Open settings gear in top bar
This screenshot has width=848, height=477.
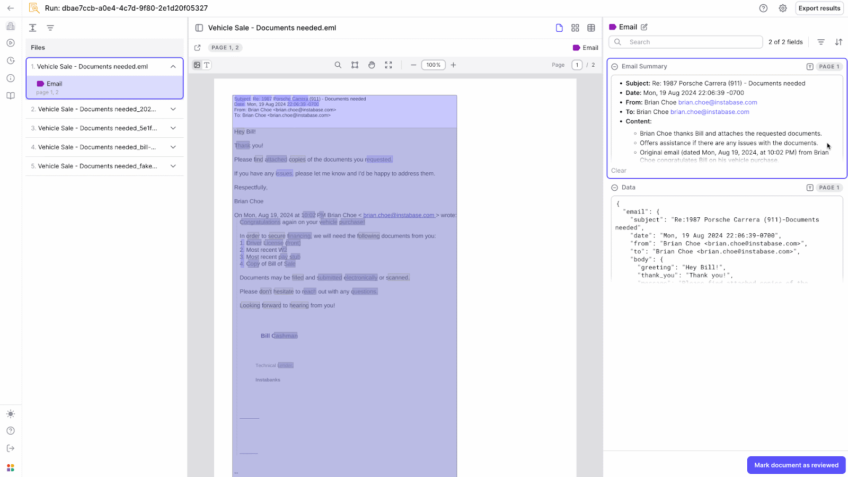coord(783,8)
